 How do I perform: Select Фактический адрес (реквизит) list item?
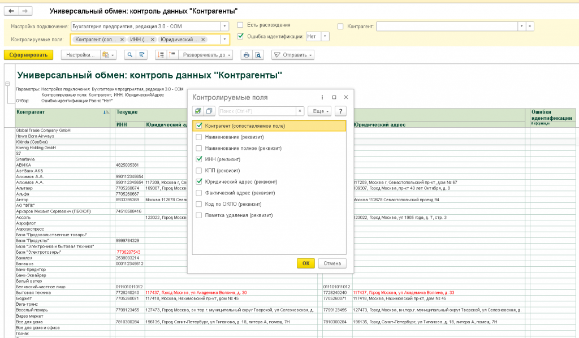pyautogui.click(x=269, y=193)
